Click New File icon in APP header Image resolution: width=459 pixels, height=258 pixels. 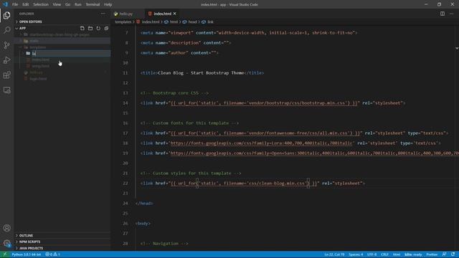82,28
